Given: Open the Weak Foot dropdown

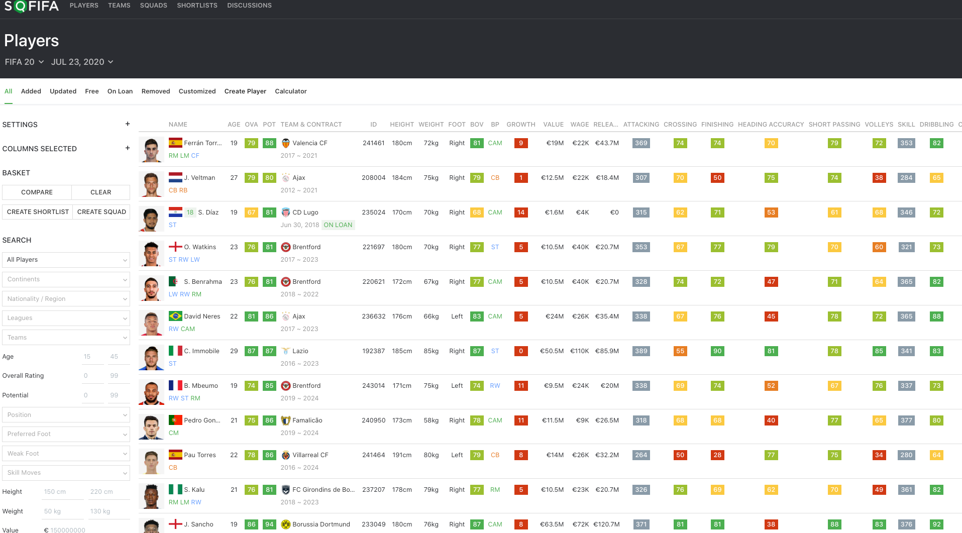Looking at the screenshot, I should point(66,454).
